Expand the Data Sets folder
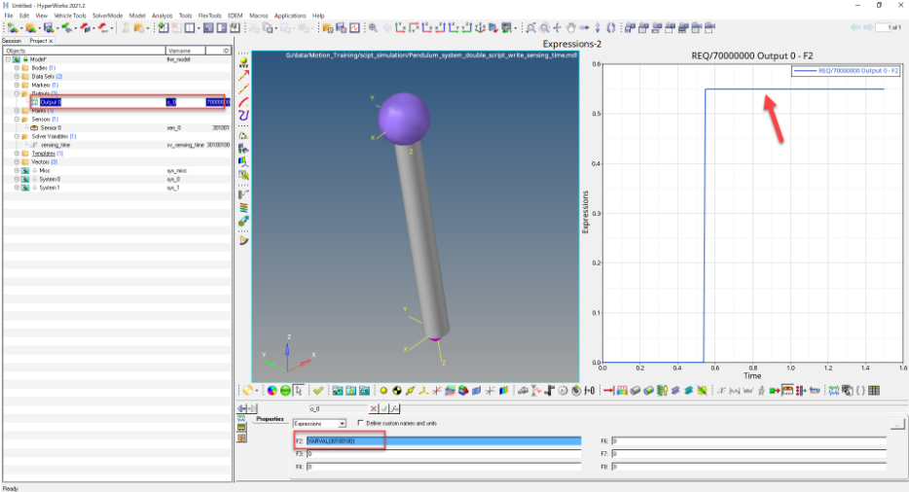This screenshot has width=909, height=492. 17,77
